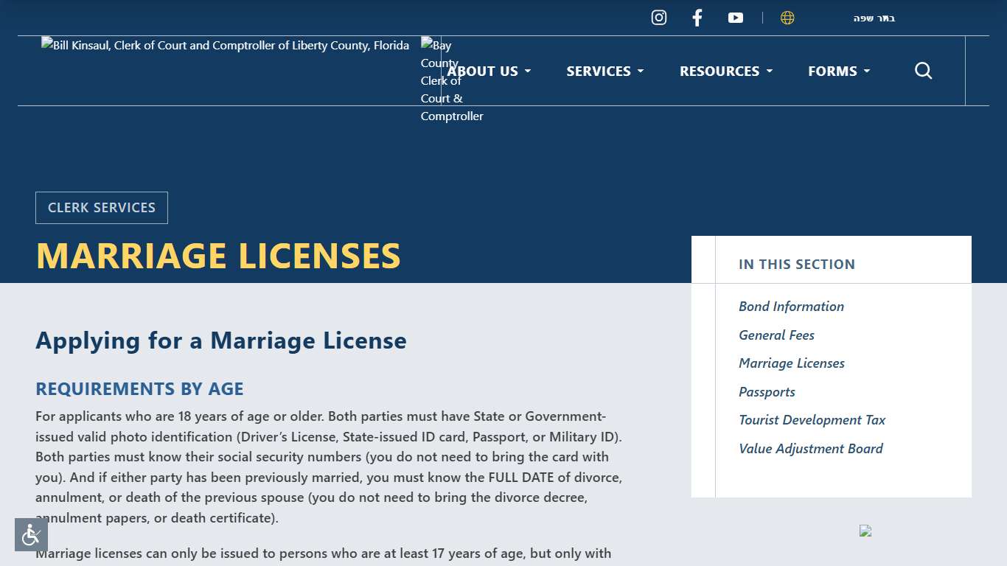The height and width of the screenshot is (566, 1007).
Task: Click the accessibility widget icon
Action: point(30,535)
